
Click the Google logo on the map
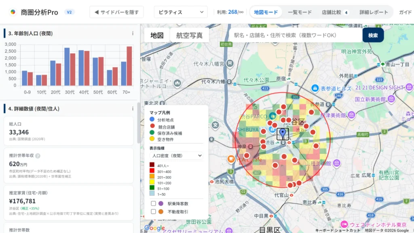coord(155,228)
